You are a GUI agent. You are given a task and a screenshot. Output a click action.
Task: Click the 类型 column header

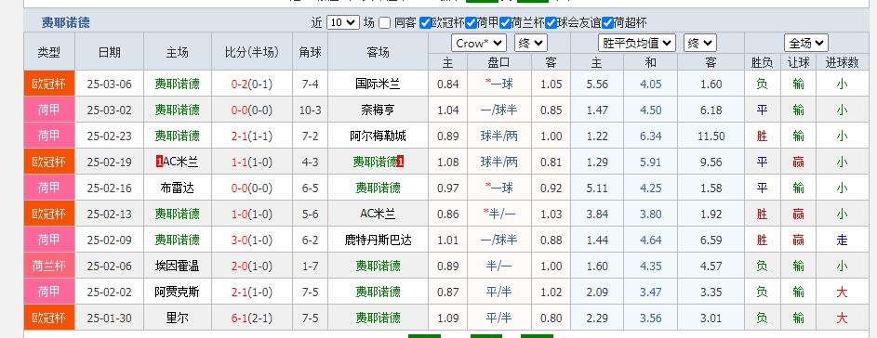point(48,52)
